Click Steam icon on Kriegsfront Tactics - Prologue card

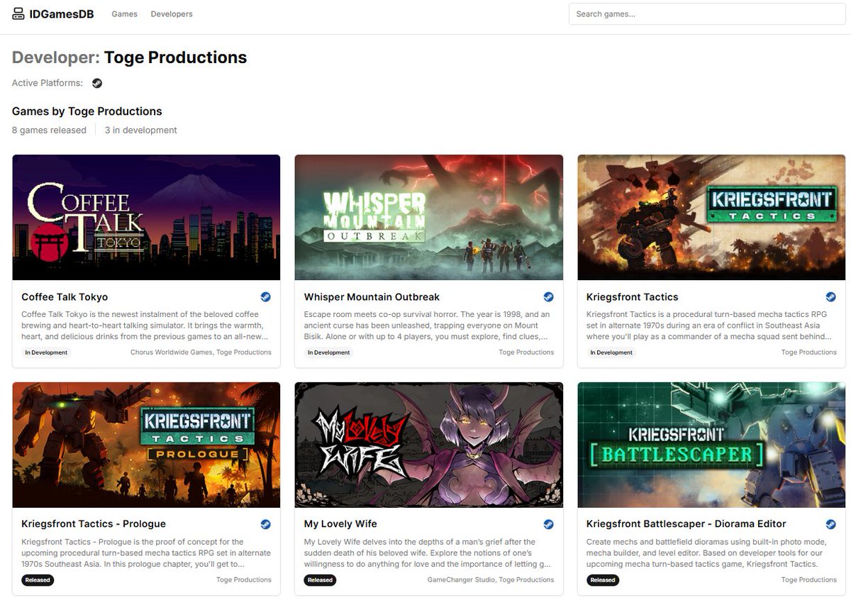click(x=265, y=524)
